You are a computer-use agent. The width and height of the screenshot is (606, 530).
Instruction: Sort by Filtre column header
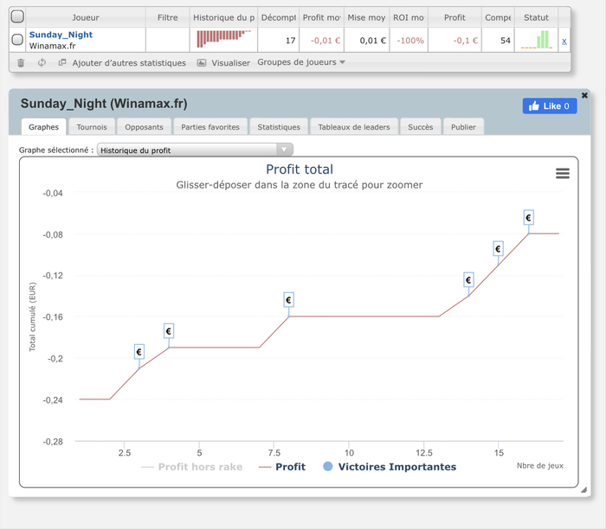167,17
